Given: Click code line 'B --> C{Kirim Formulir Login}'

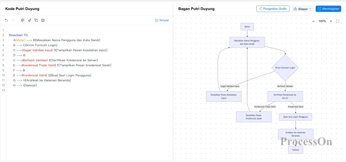Looking at the screenshot, I should [35, 45].
